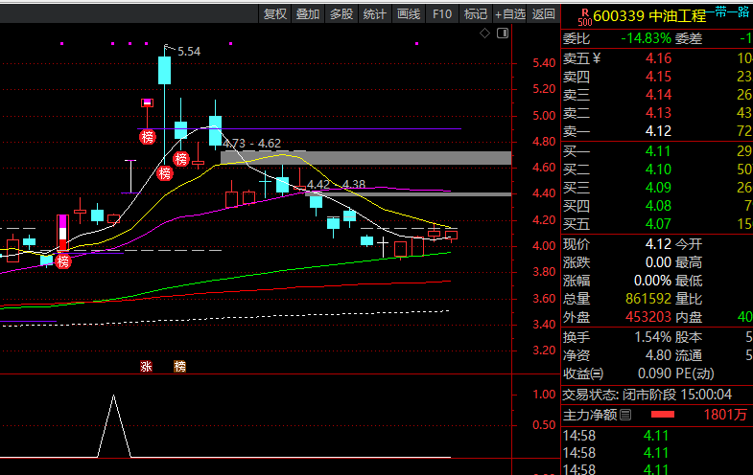Select the 多股 multi-stock view
Screen dimensions: 753x475
pyautogui.click(x=341, y=14)
